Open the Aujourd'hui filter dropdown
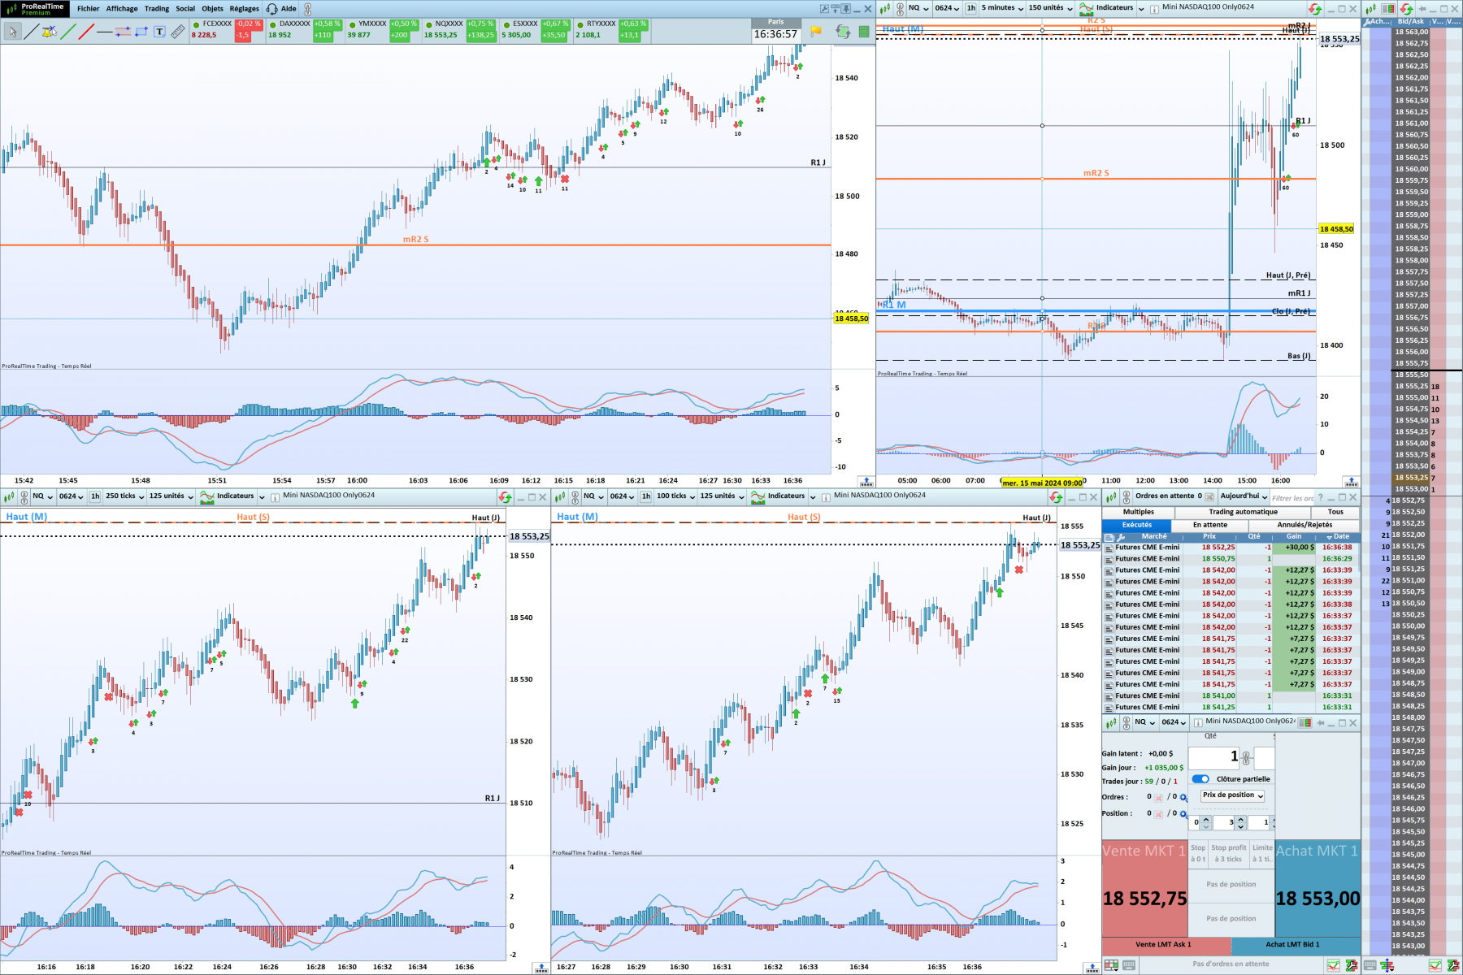 point(1244,496)
